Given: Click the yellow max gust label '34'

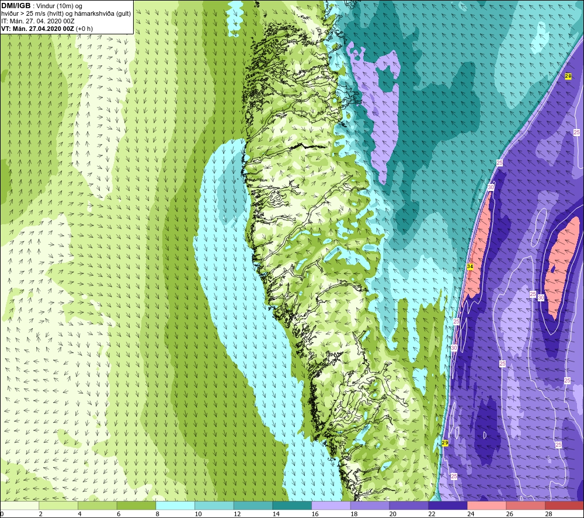Looking at the screenshot, I should pos(470,267).
